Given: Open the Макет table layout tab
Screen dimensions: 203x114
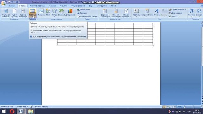Looking at the screenshot, I should [x=114, y=6].
